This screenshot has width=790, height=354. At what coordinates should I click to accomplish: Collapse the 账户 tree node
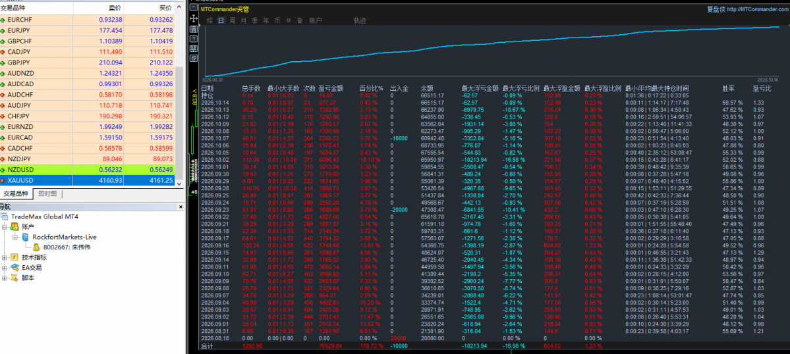5,227
